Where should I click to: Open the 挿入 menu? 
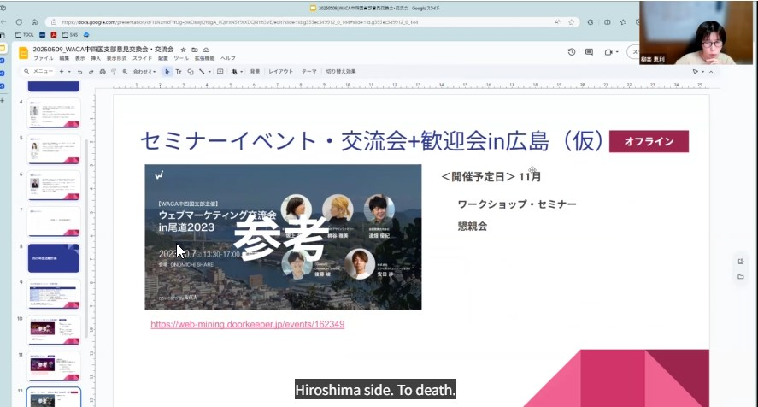[x=96, y=58]
